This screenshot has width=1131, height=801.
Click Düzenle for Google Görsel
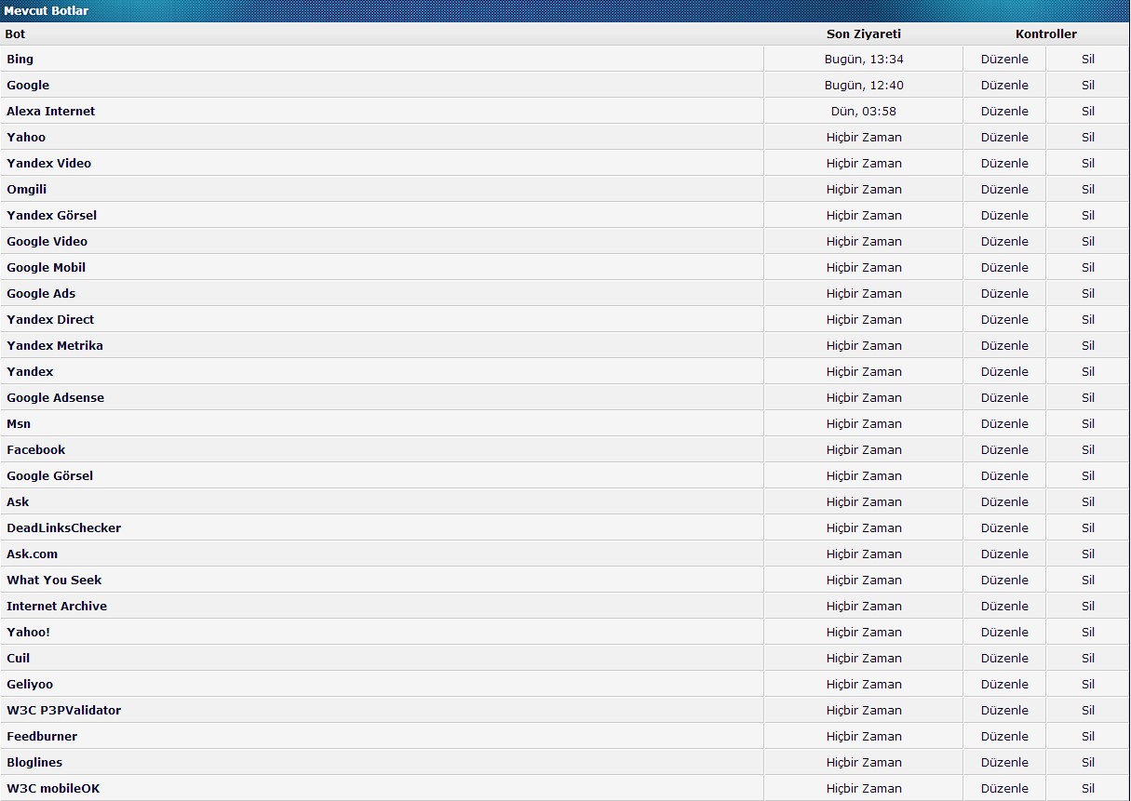1004,475
